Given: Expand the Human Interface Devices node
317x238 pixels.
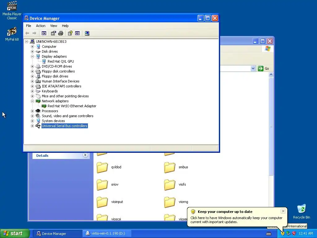Looking at the screenshot, I should 32,82.
